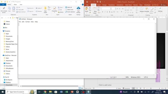Switch to Share tab in File Explorer
Screen dimensions: 168x94
pyautogui.click(x=15, y=5)
